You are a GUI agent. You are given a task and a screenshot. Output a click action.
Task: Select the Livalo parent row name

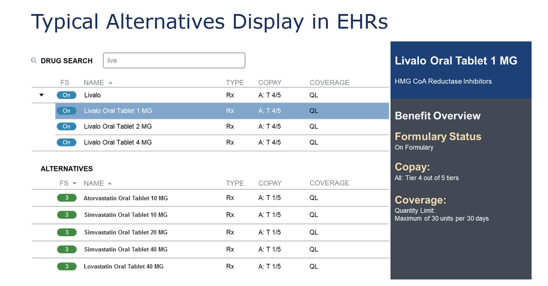click(92, 95)
